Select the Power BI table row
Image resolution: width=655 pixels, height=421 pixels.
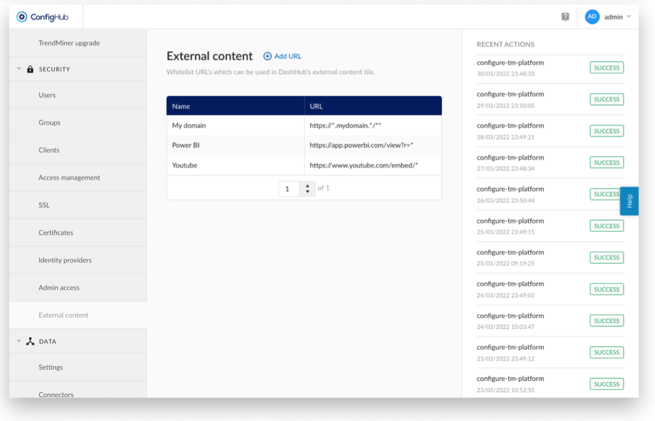click(x=304, y=145)
